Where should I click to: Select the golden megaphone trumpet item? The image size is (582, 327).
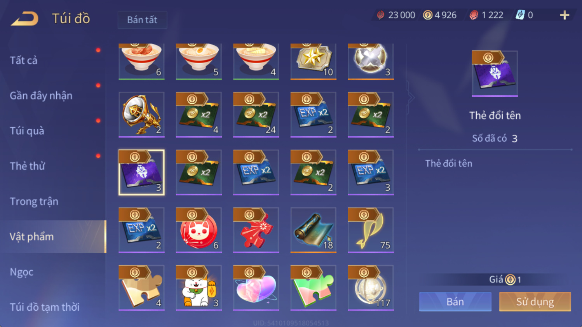[141, 115]
